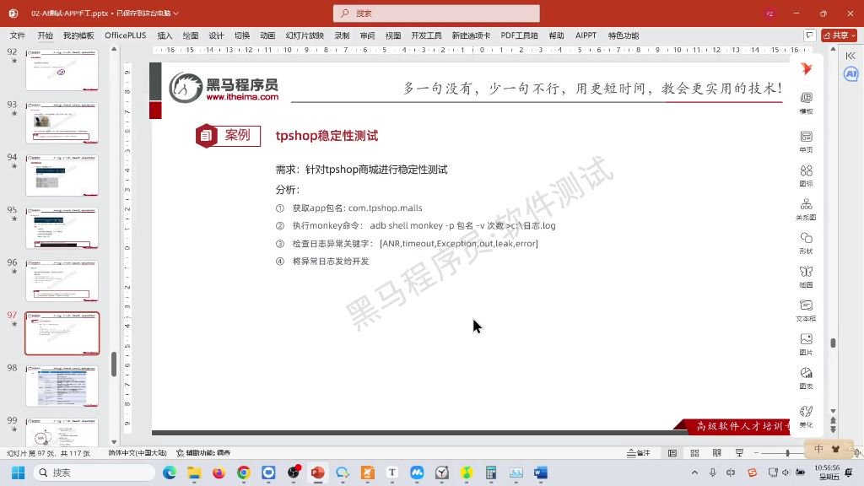Open the 单页 (single page) icon in sidebar
Image resolution: width=864 pixels, height=486 pixels.
806,141
